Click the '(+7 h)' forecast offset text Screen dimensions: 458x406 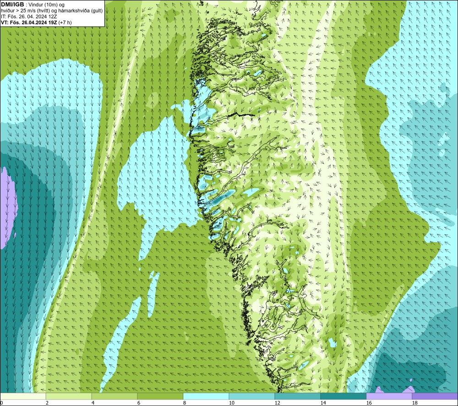pos(65,22)
